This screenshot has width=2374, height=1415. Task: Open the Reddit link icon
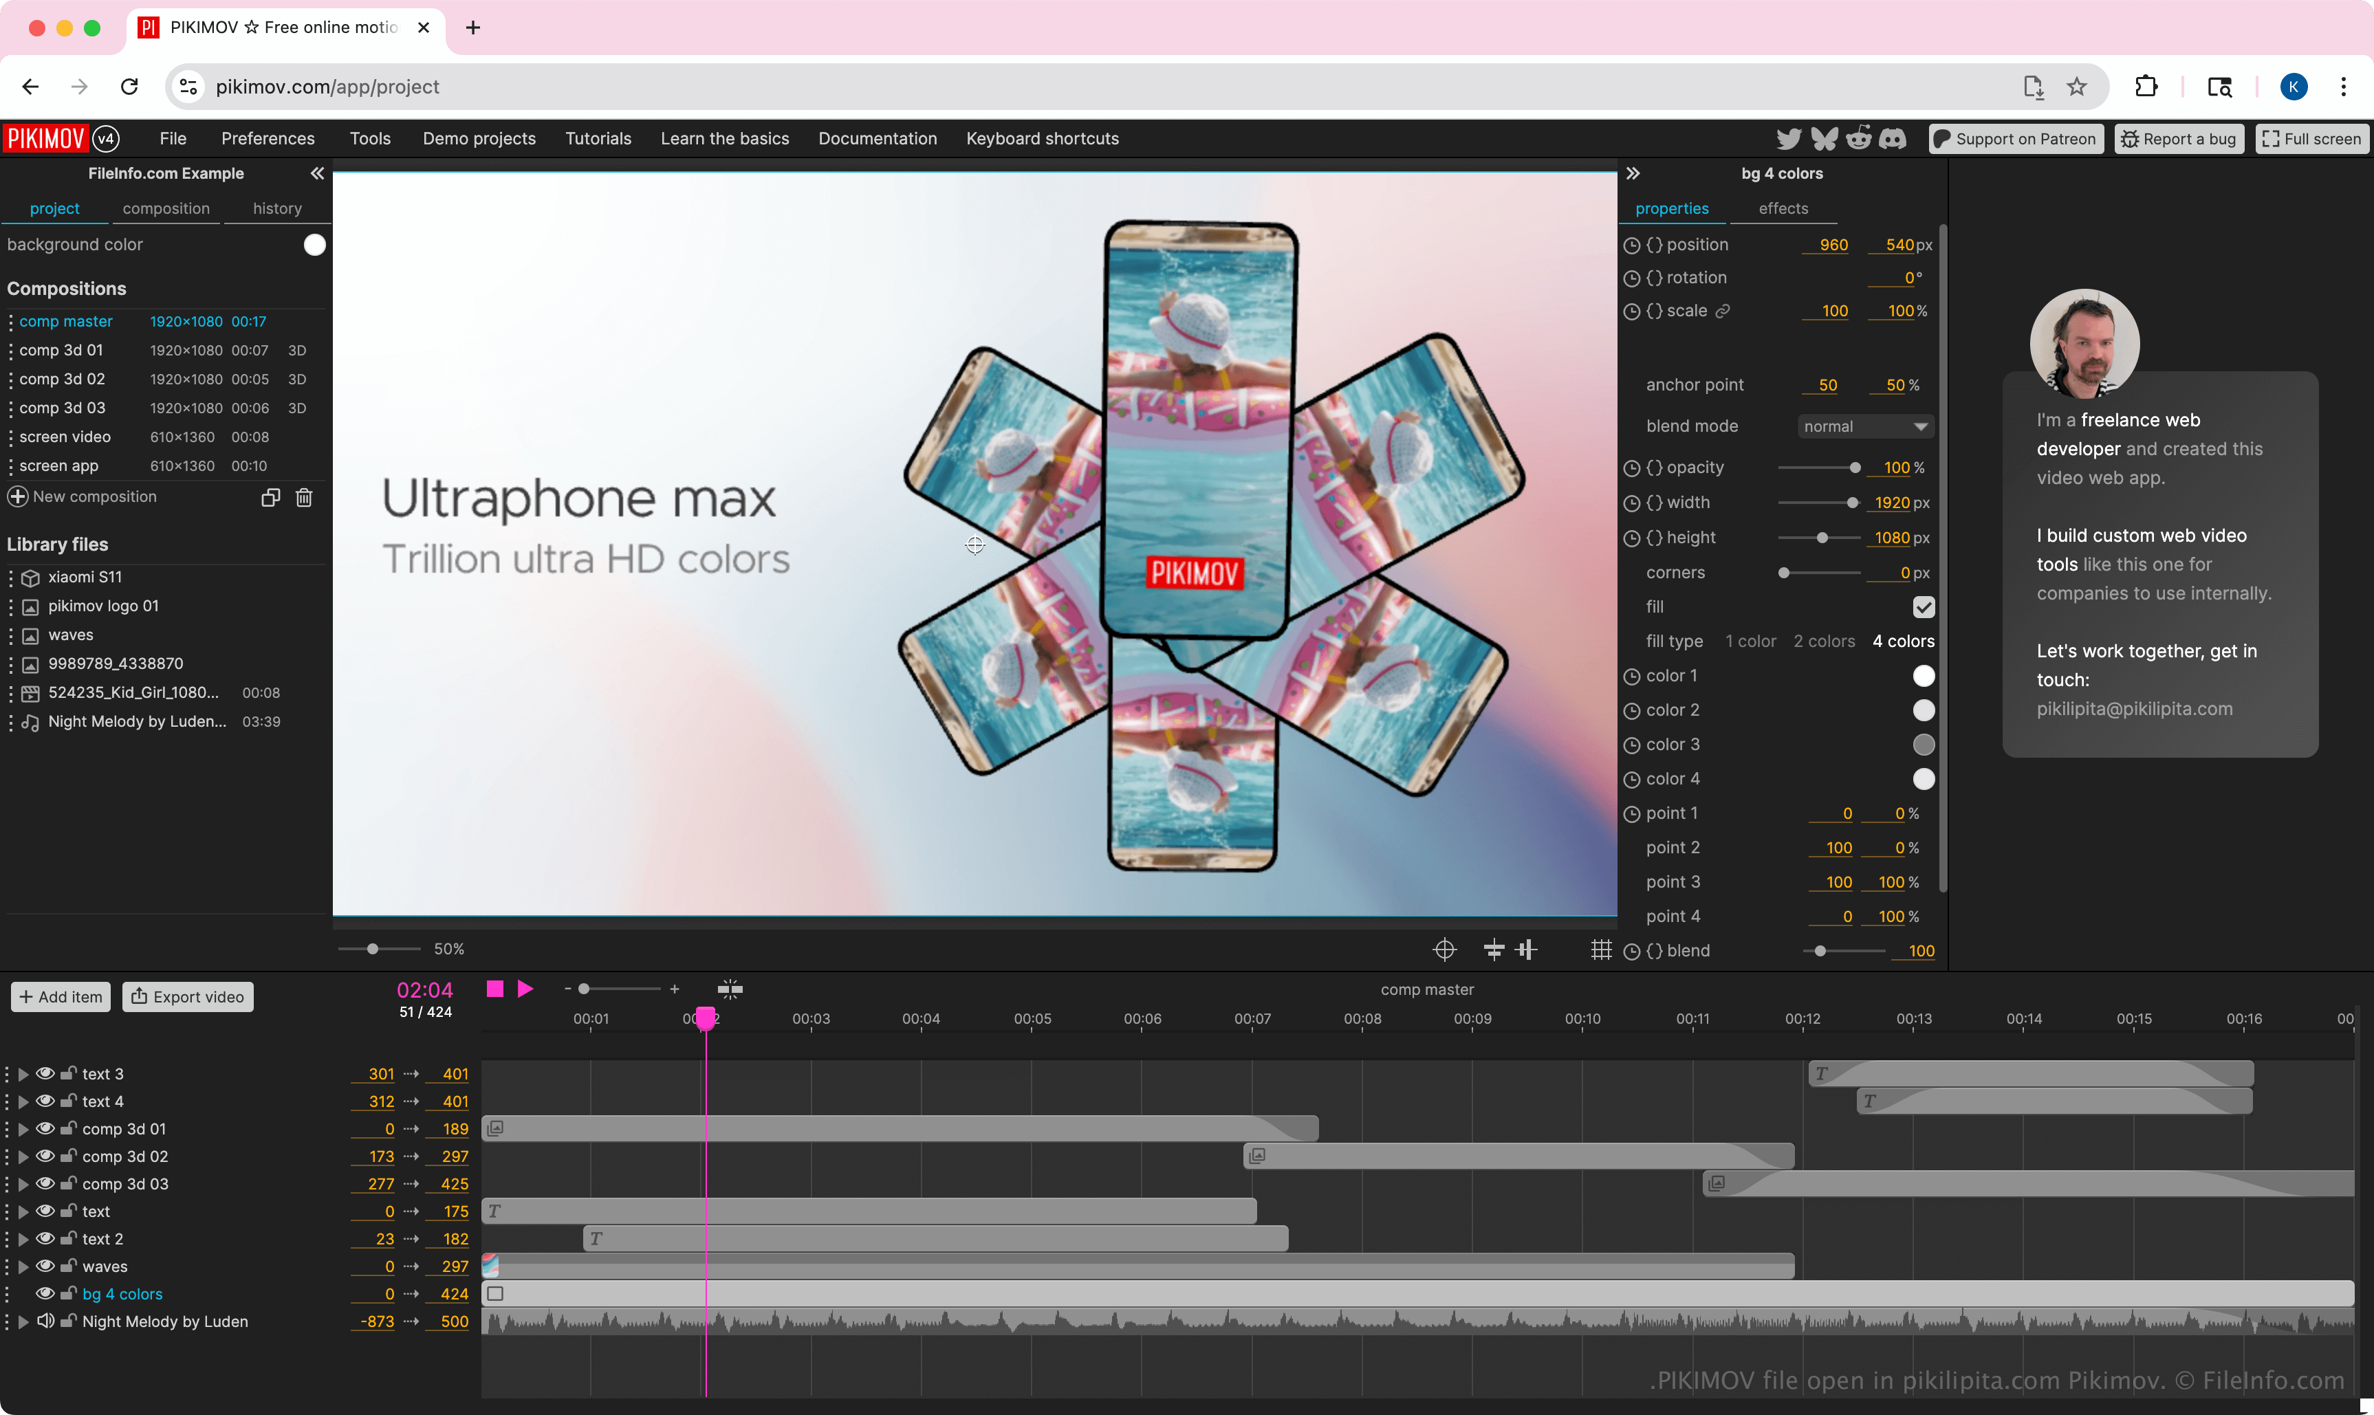[x=1859, y=139]
